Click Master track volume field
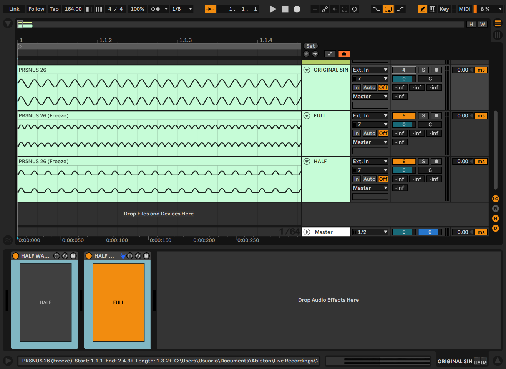 coord(403,232)
